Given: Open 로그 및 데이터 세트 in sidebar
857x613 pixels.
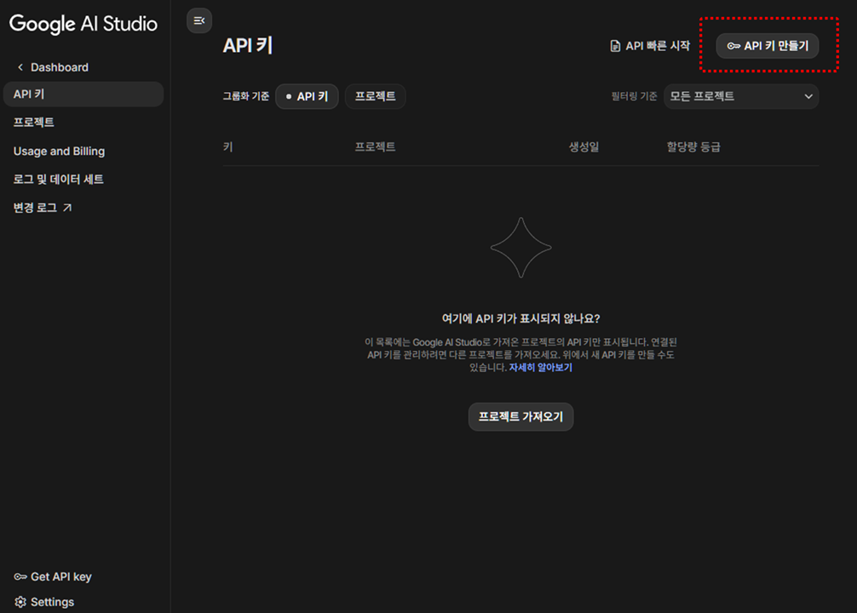Looking at the screenshot, I should pos(58,180).
